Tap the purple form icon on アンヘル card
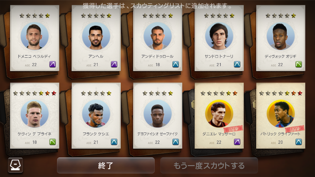The image size is (315, 177). (x=114, y=64)
